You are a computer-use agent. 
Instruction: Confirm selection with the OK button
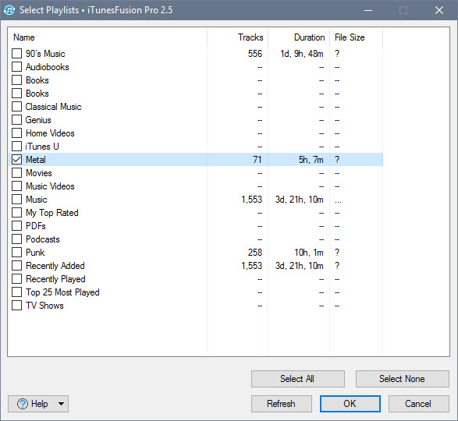click(x=350, y=404)
